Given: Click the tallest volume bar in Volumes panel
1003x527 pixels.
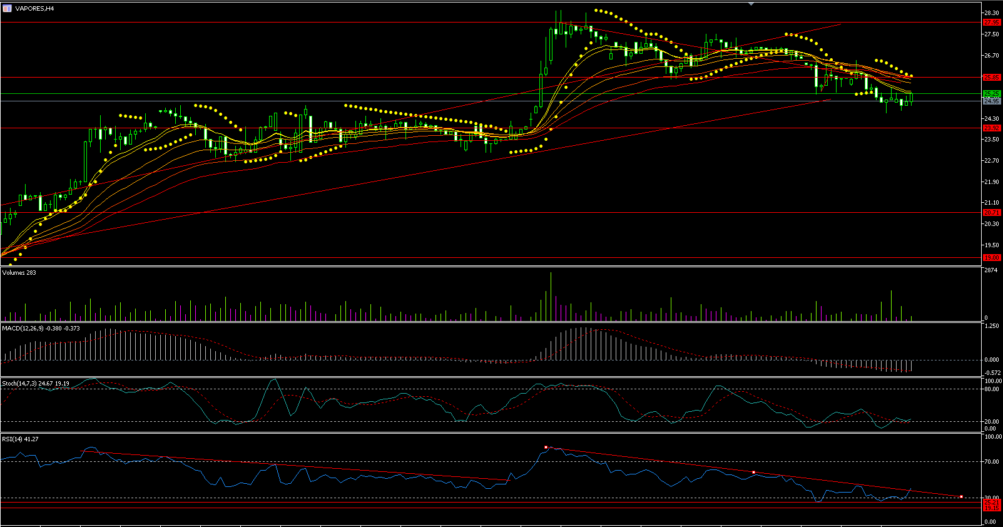Looking at the screenshot, I should click(x=551, y=296).
